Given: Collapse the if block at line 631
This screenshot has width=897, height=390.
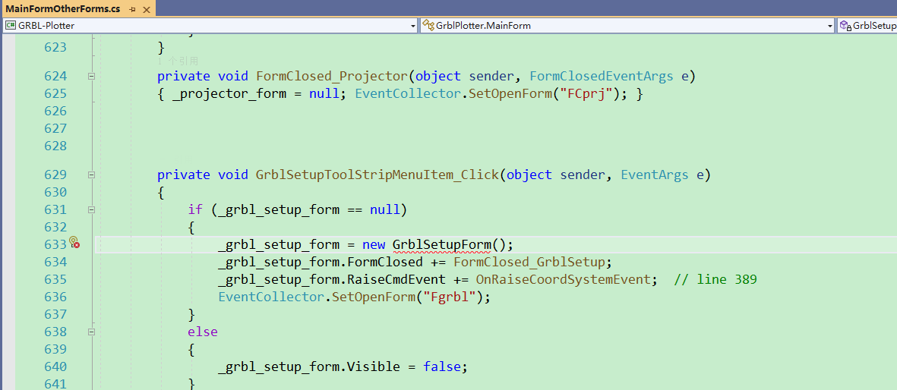Looking at the screenshot, I should [x=91, y=209].
